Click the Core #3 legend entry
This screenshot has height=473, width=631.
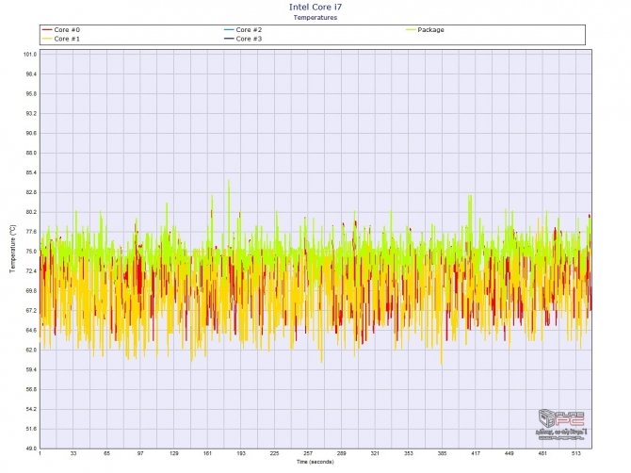point(243,39)
